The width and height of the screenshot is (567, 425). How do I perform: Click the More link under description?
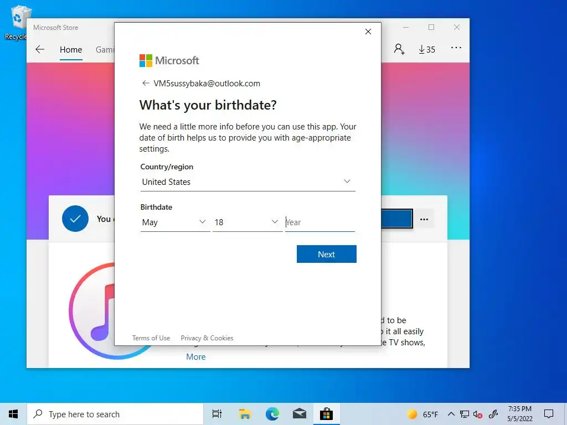pyautogui.click(x=195, y=357)
